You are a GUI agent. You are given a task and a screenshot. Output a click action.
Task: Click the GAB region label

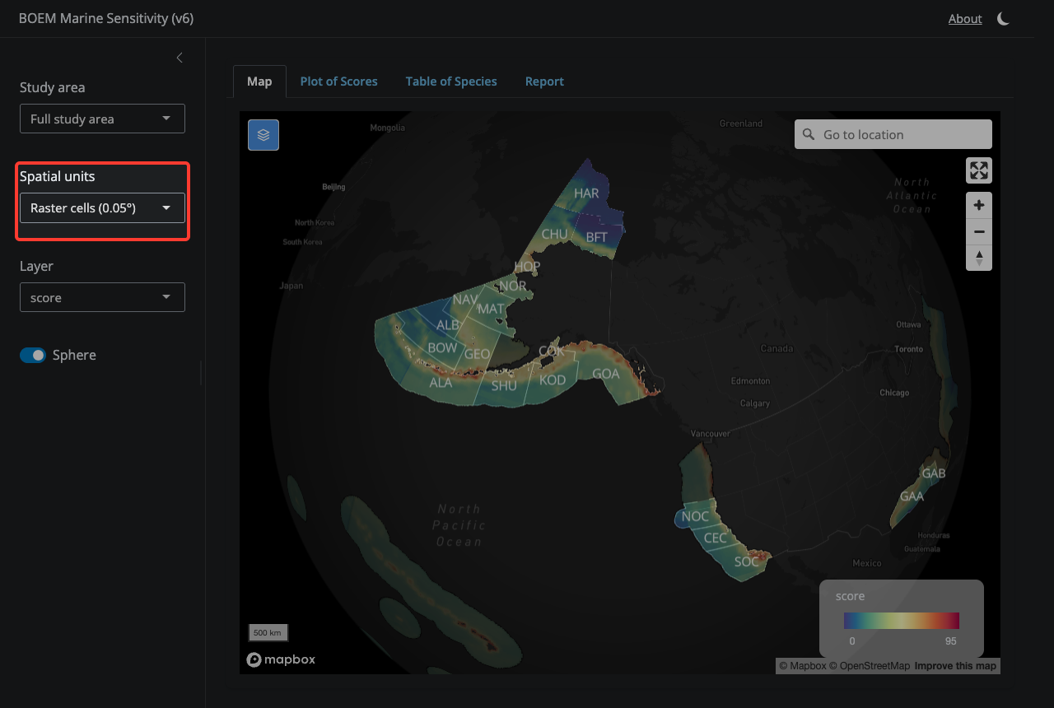tap(934, 473)
